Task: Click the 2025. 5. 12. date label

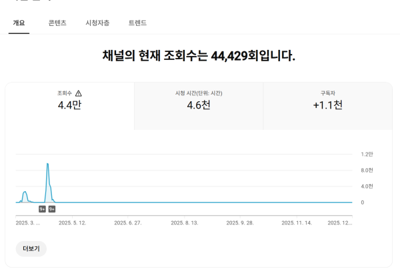Action: (x=73, y=224)
